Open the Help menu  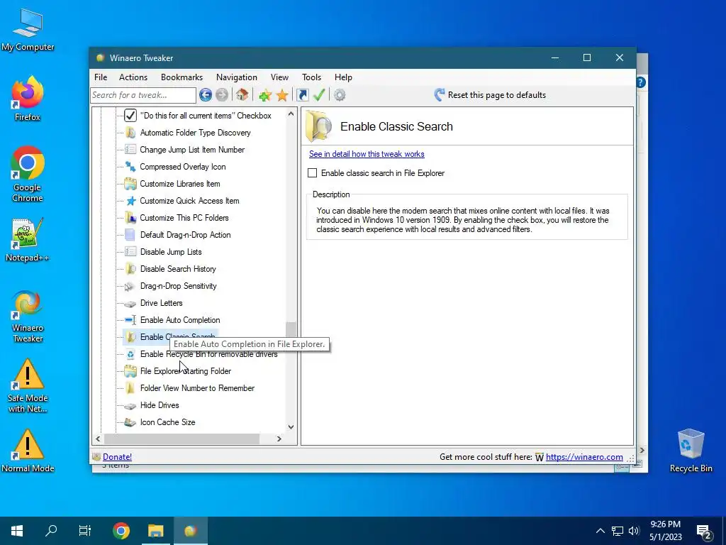[343, 77]
